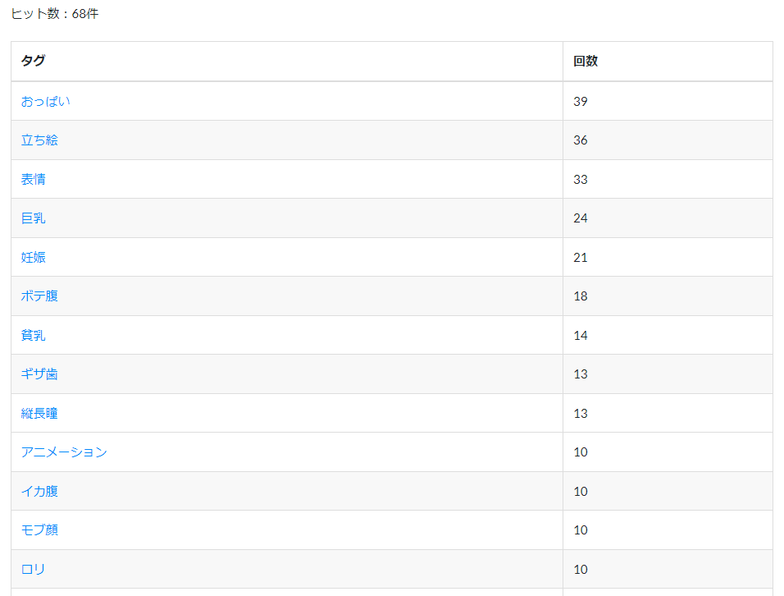Click the タグ column header
784x596 pixels.
pyautogui.click(x=287, y=61)
